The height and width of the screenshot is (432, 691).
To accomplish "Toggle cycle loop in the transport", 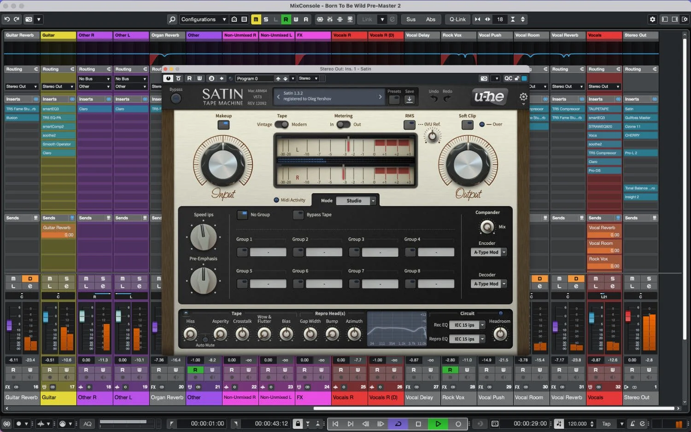I will click(x=398, y=424).
